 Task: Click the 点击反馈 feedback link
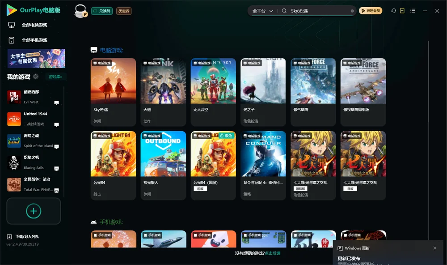pos(273,253)
